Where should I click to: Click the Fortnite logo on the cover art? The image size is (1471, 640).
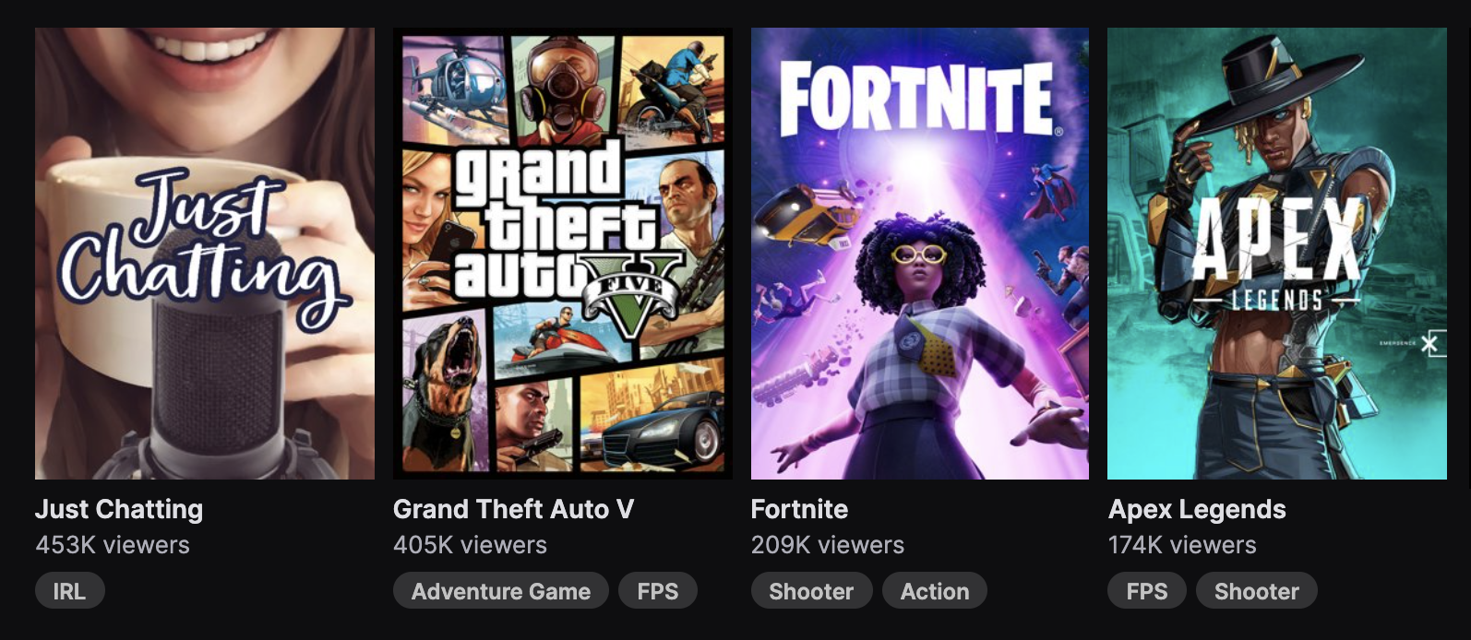pyautogui.click(x=919, y=92)
